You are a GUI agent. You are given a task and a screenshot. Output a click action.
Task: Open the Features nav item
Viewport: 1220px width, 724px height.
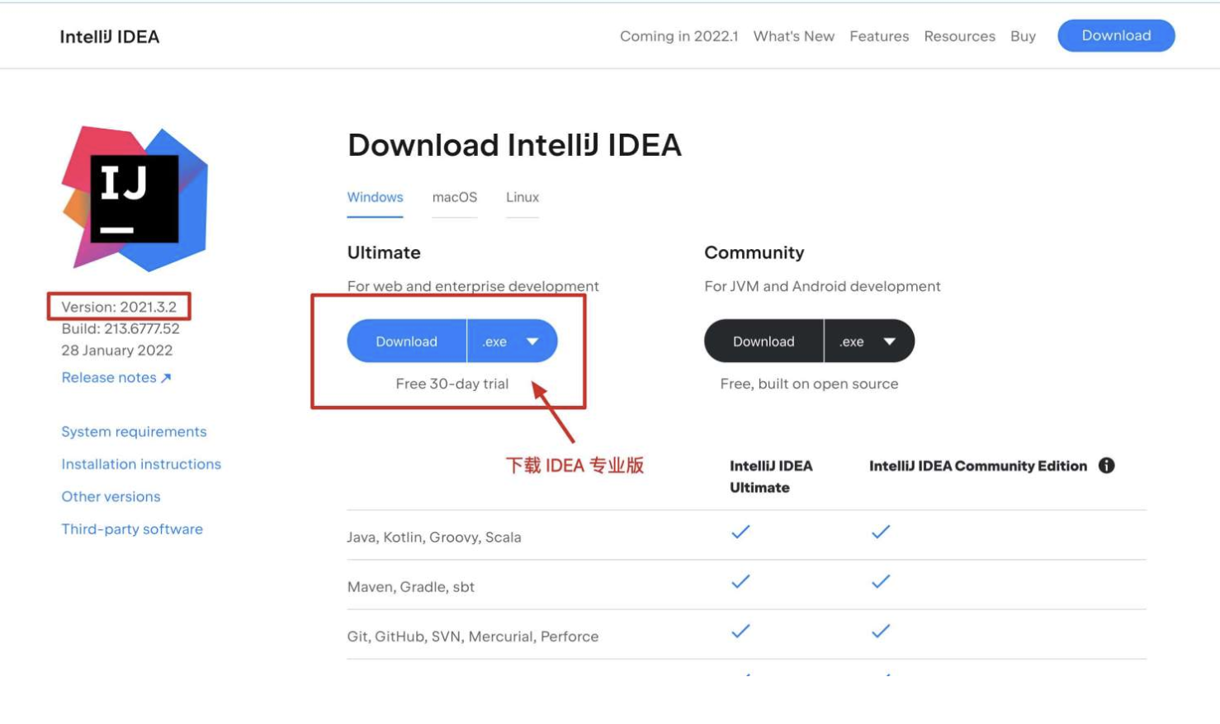879,36
